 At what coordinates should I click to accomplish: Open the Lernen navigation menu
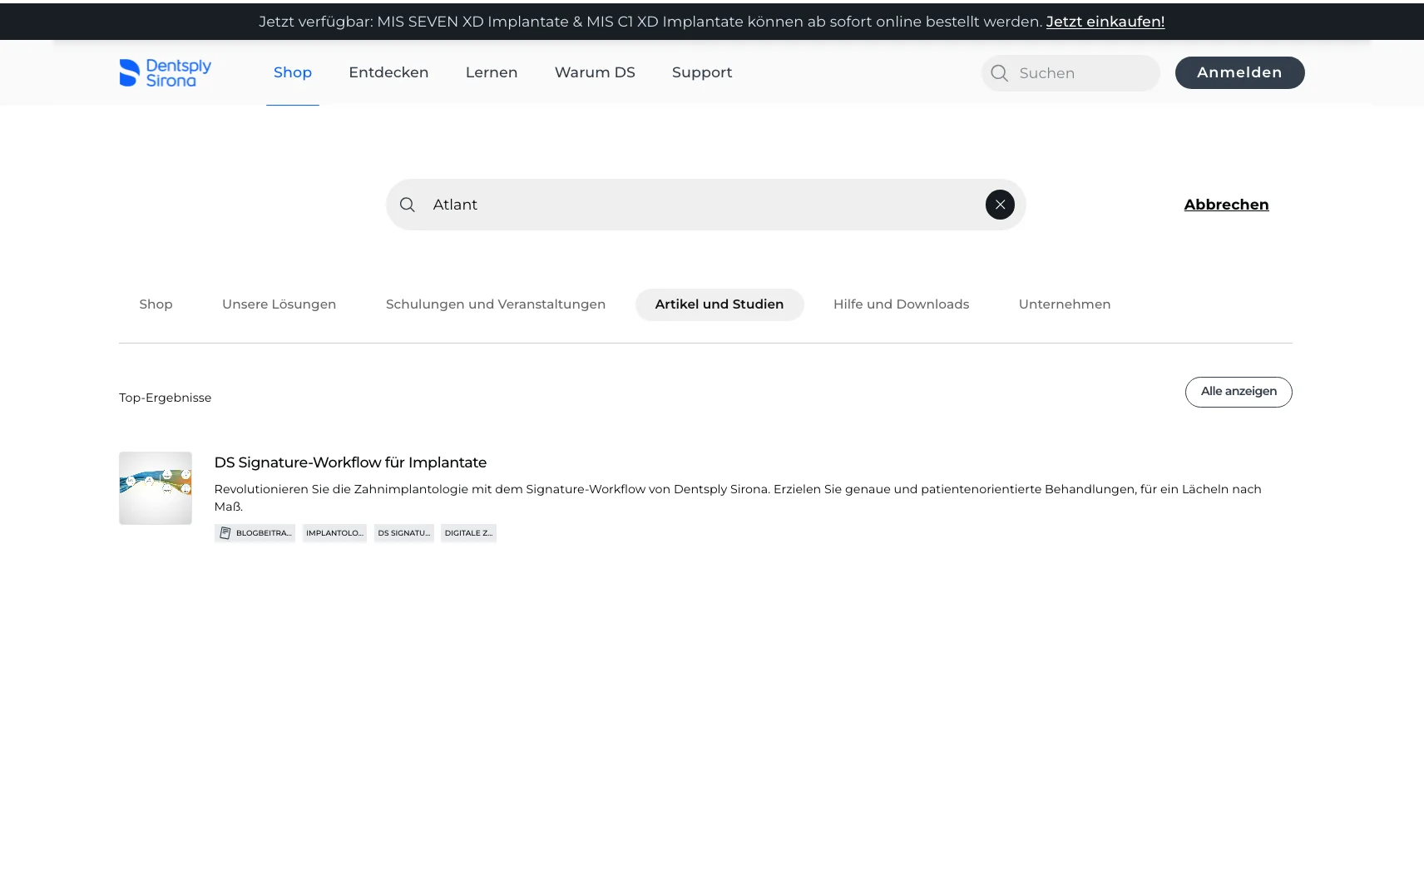click(x=492, y=72)
